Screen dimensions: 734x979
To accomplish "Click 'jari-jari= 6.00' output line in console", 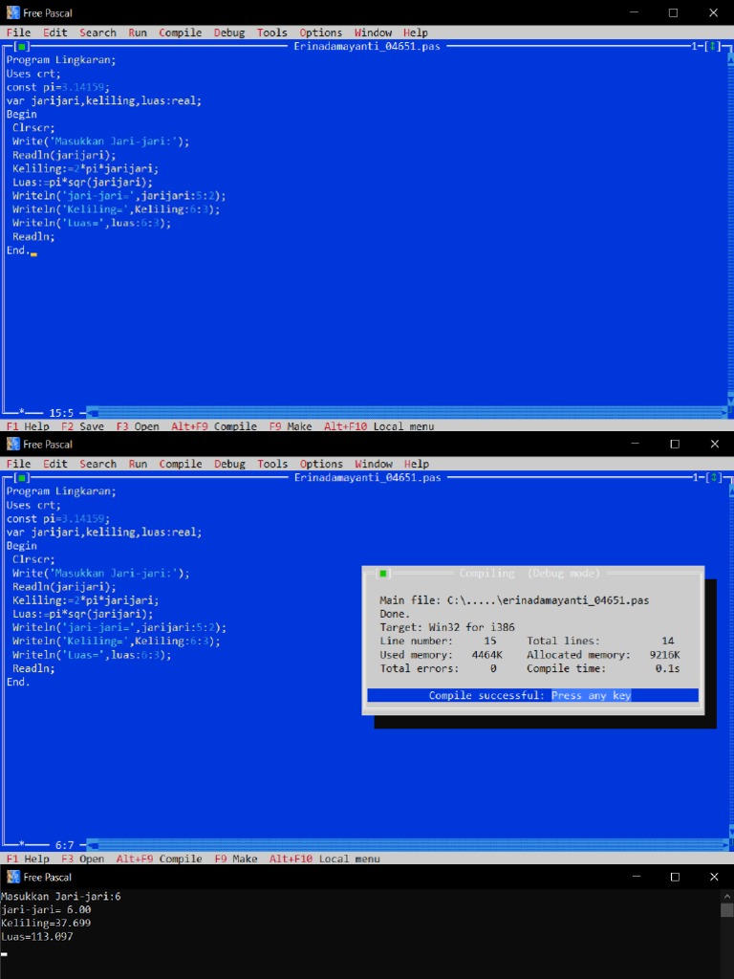I will pyautogui.click(x=46, y=910).
